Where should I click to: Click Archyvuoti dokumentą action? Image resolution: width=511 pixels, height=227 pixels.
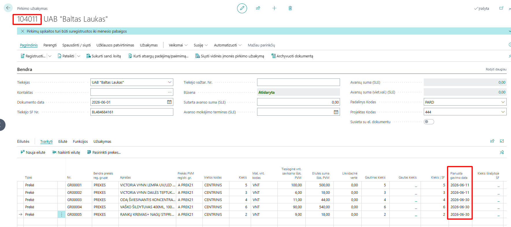tap(292, 56)
